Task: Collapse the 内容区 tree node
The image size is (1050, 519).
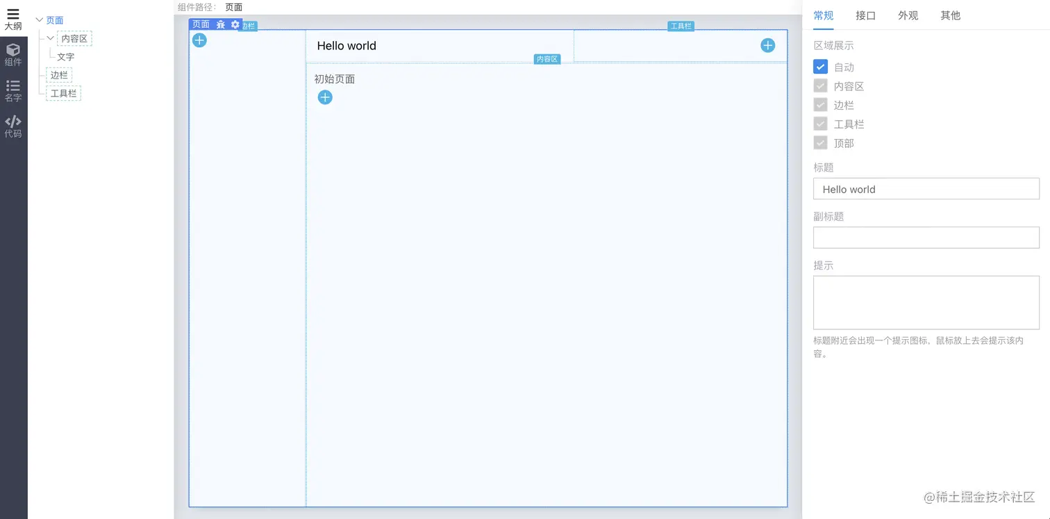Action: (x=50, y=38)
